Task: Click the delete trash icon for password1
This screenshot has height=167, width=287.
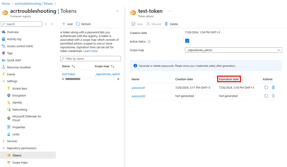Action: coord(273,87)
